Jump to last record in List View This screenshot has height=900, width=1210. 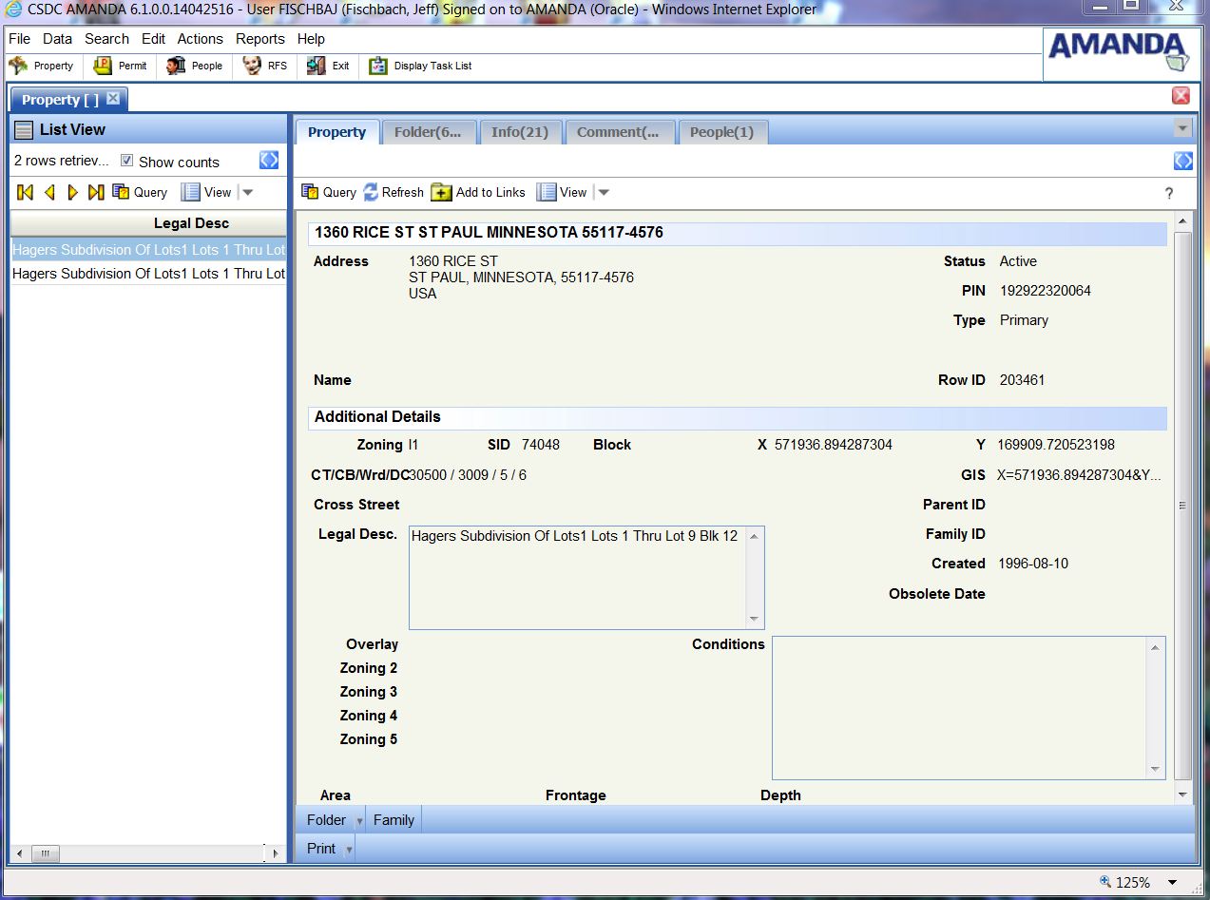[x=96, y=192]
